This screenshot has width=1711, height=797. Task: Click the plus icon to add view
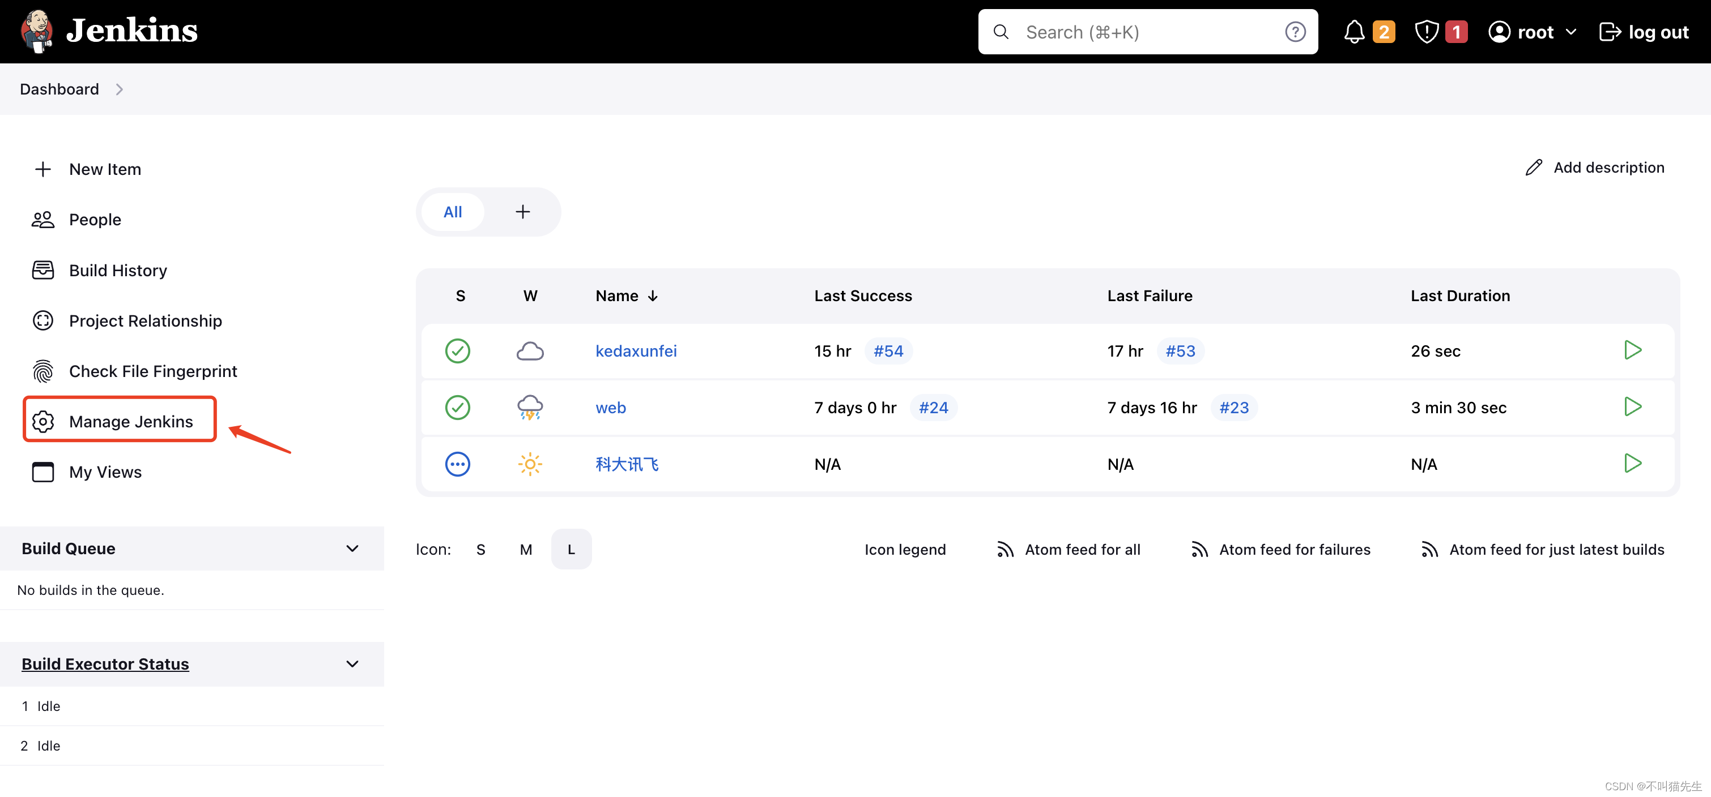point(523,212)
